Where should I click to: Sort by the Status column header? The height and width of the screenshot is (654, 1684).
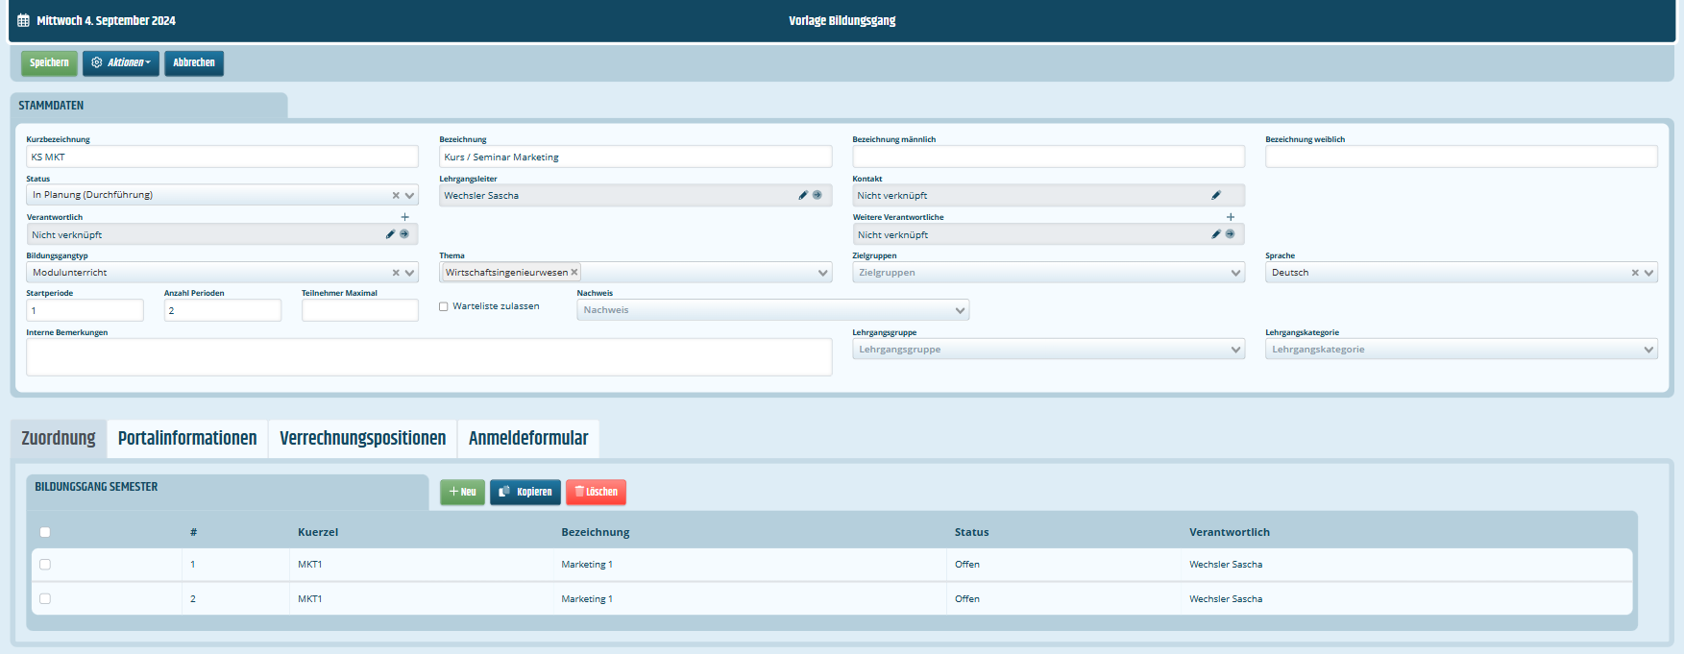(x=971, y=532)
